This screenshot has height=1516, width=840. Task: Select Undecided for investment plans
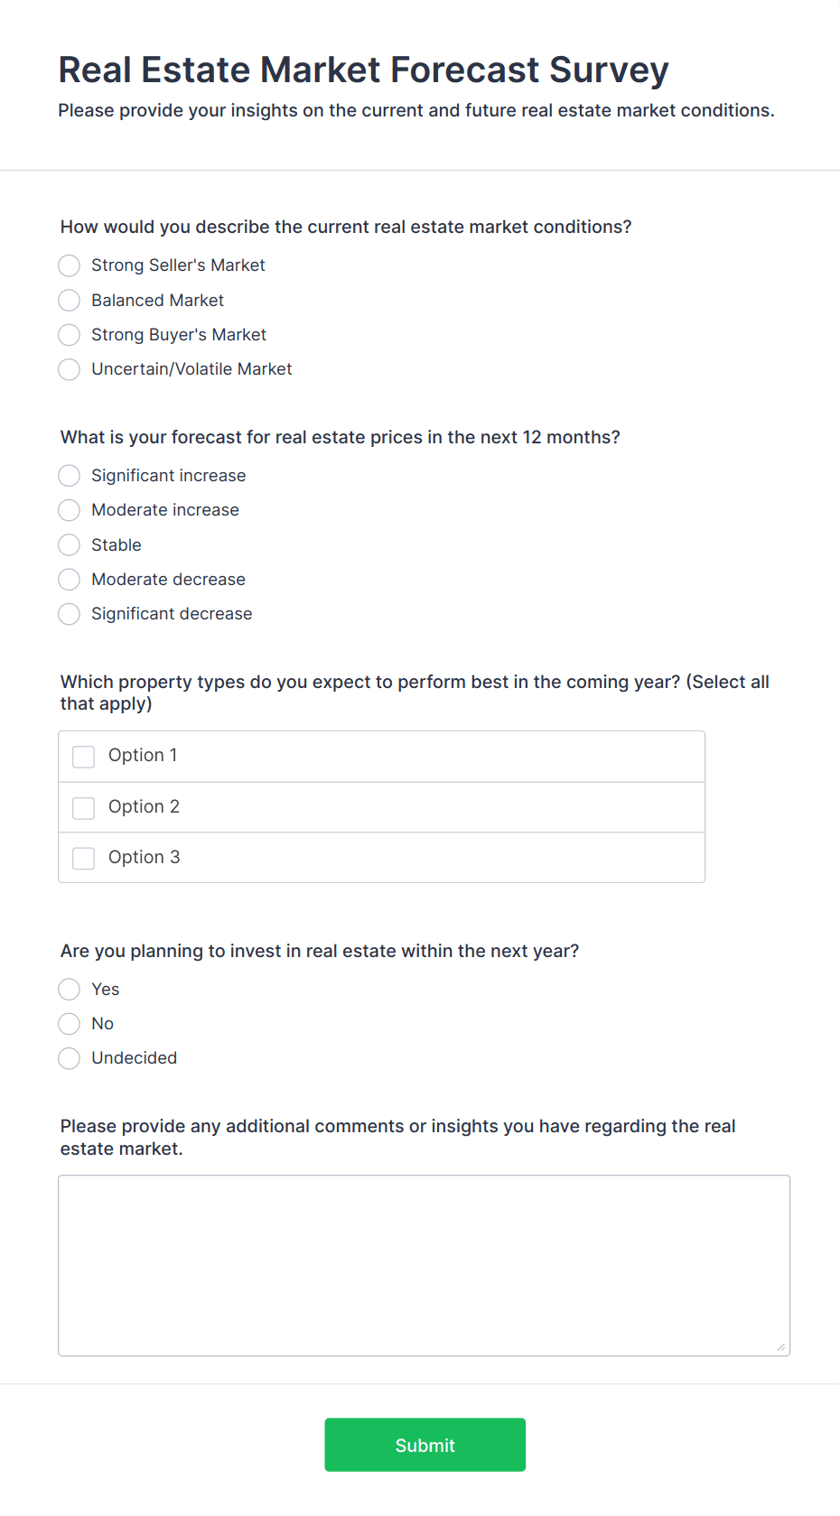pyautogui.click(x=70, y=1058)
